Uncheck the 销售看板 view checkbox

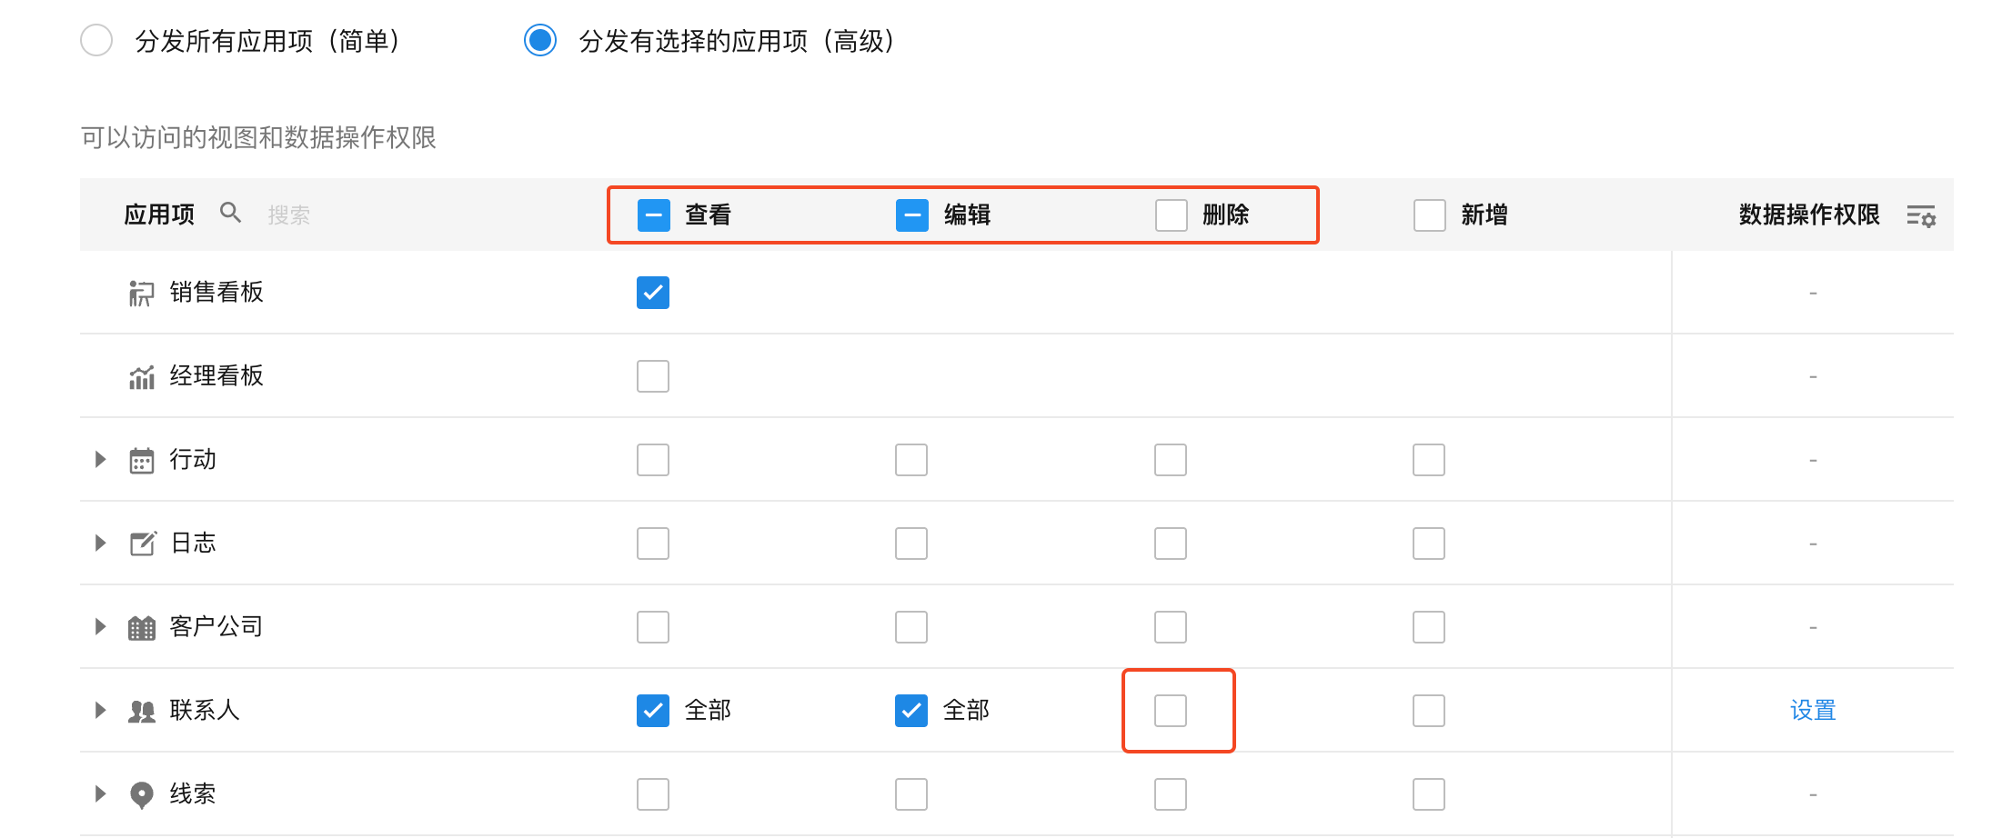point(653,293)
